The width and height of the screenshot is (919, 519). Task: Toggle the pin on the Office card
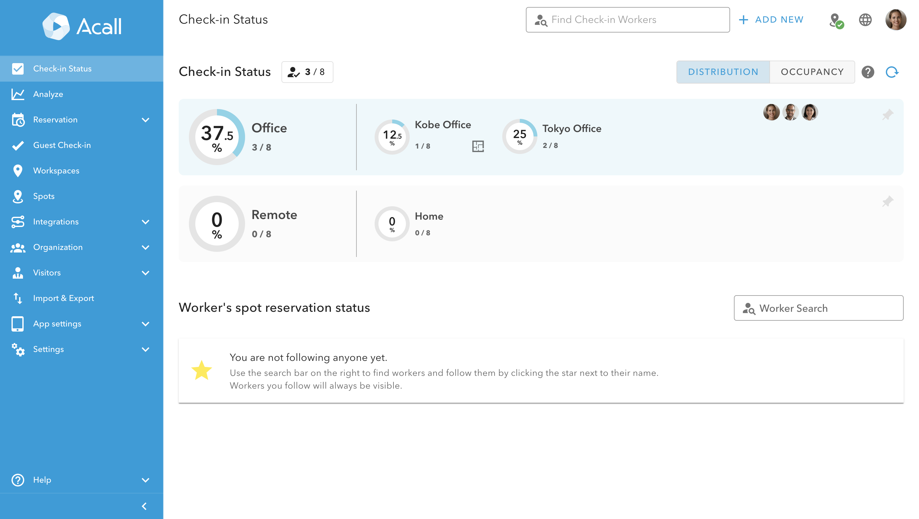coord(888,114)
